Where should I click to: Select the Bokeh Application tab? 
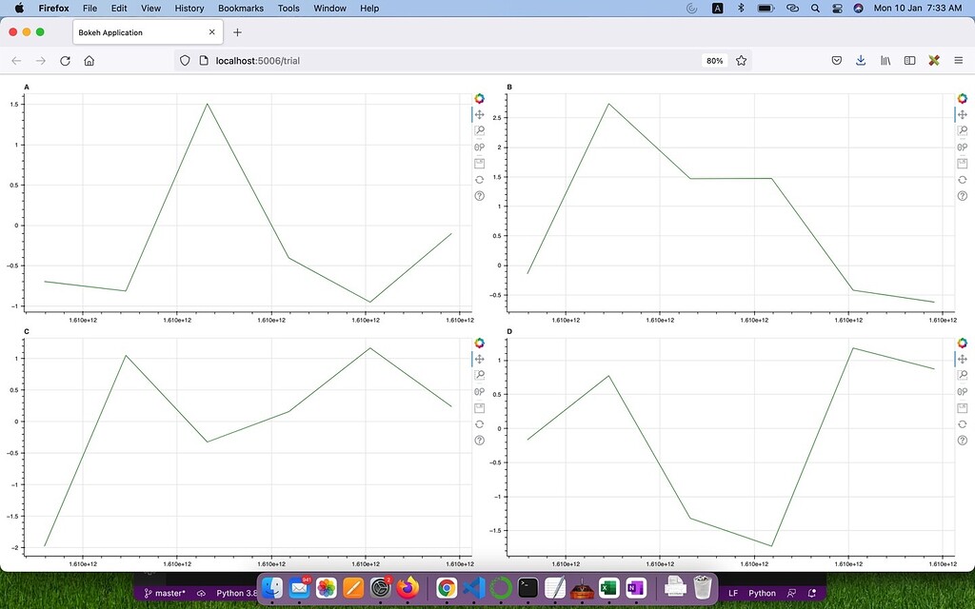pos(143,32)
